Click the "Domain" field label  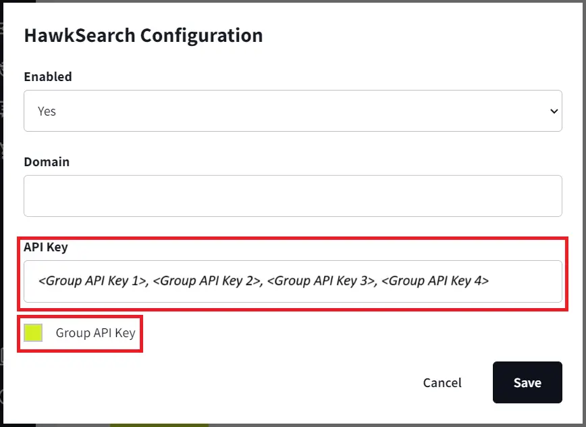(x=47, y=161)
